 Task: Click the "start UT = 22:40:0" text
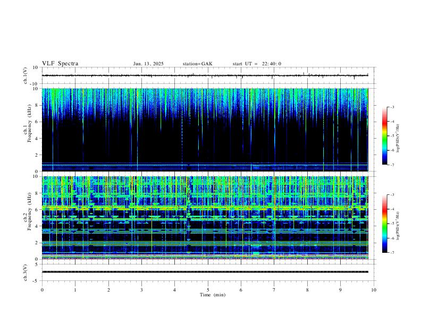point(257,64)
